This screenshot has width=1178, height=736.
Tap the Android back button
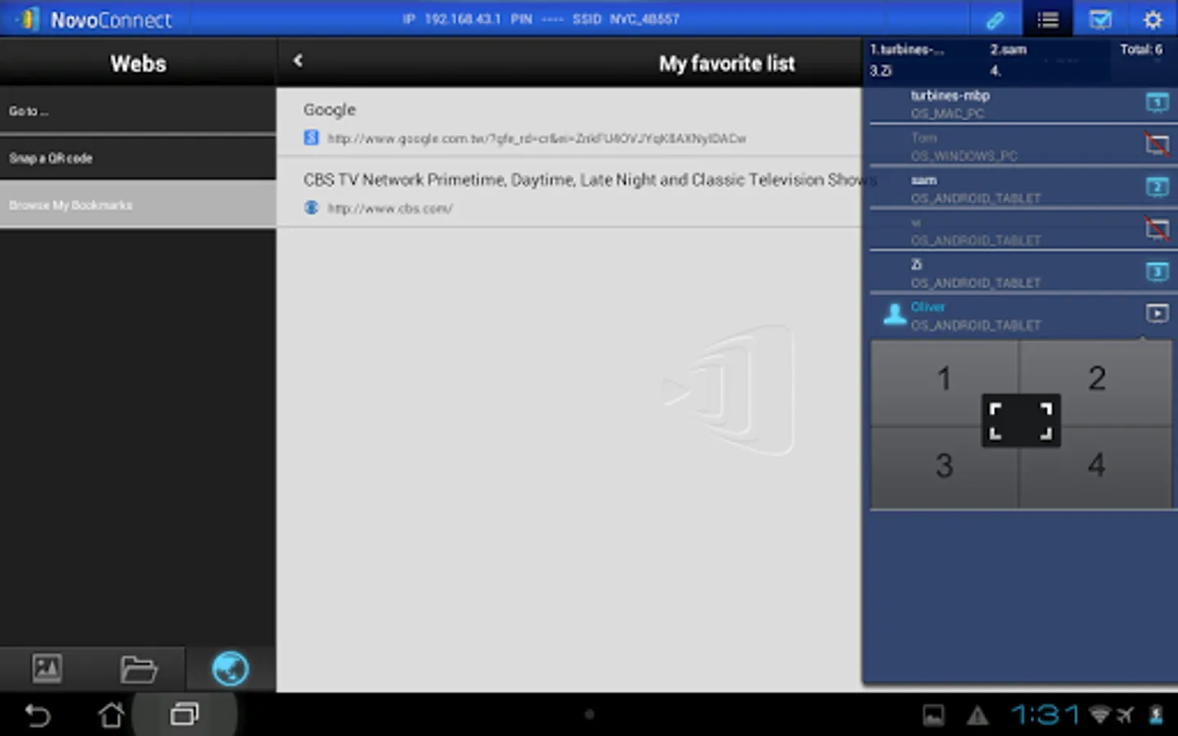[x=38, y=716]
